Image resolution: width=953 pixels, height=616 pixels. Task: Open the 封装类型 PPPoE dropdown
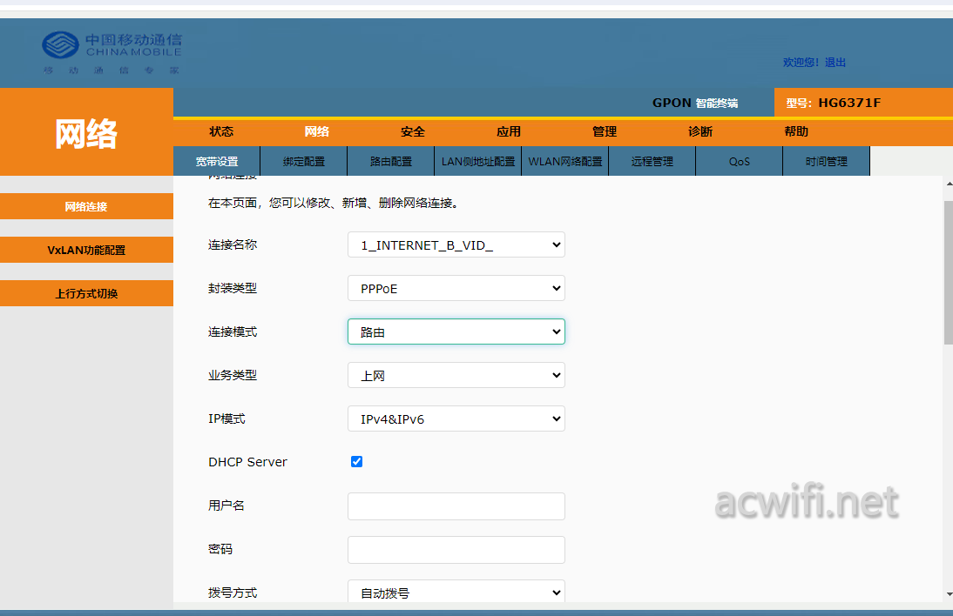456,288
